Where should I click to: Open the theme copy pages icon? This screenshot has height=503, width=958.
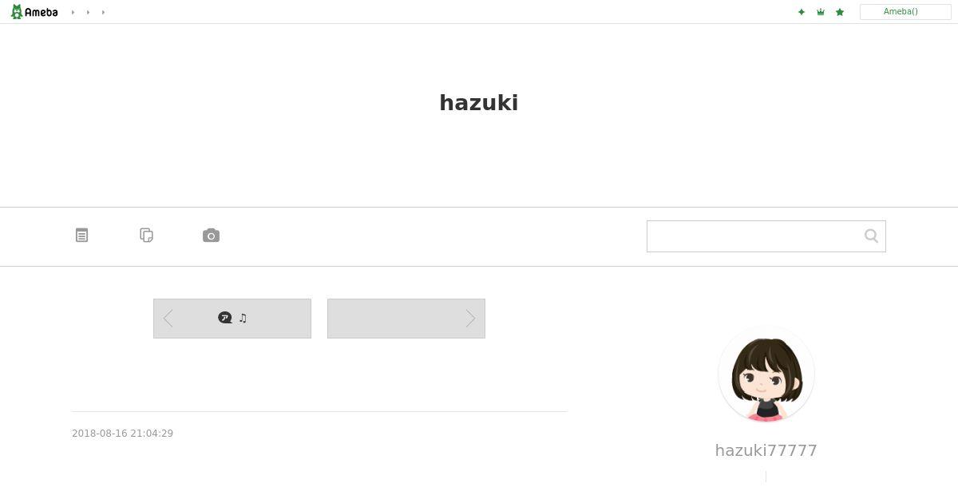[x=146, y=236]
